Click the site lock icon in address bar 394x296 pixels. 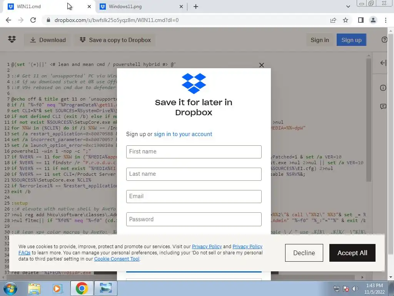click(x=48, y=20)
